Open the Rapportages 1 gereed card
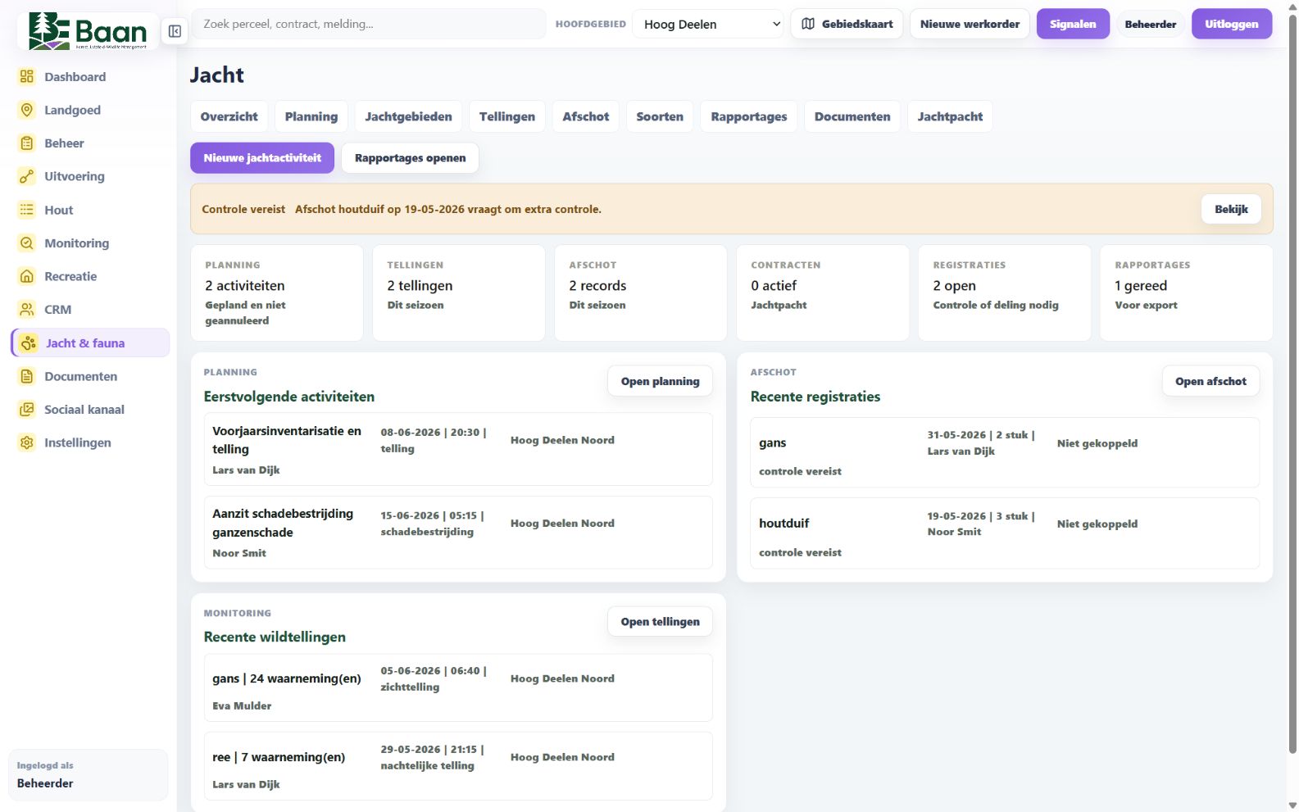1299x812 pixels. click(1187, 293)
